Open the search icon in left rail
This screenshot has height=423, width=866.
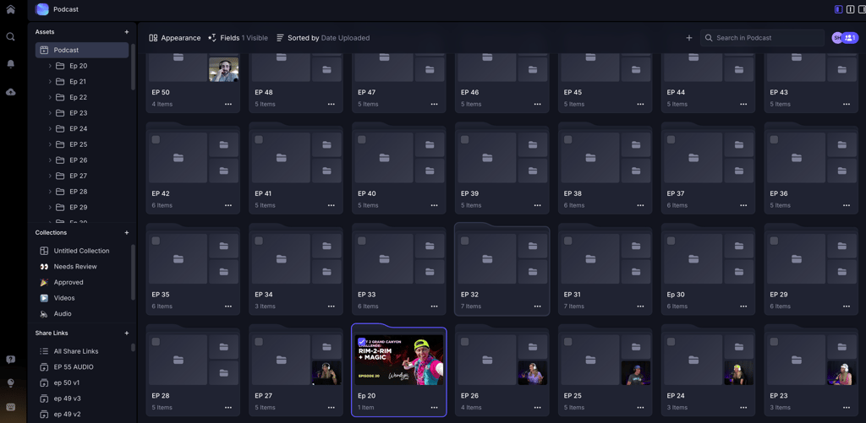coord(10,36)
